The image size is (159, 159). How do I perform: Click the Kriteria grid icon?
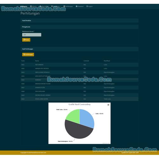[x=31, y=6]
